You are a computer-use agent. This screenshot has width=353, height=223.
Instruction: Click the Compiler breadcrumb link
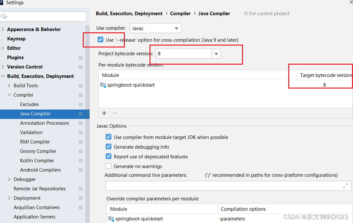(x=180, y=14)
